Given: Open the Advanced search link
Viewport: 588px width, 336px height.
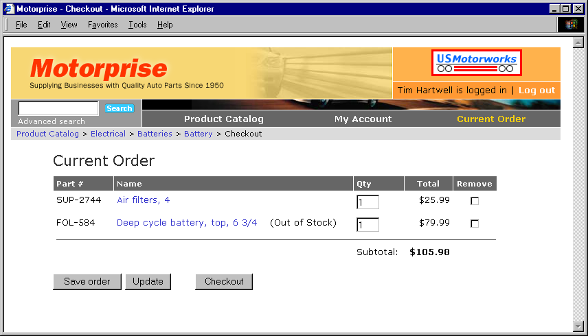Looking at the screenshot, I should click(52, 121).
